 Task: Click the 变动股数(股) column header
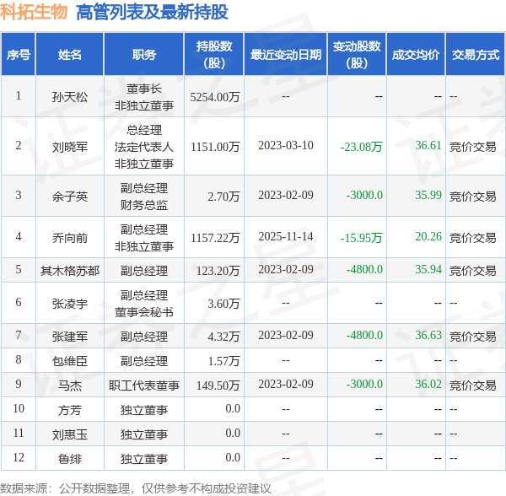[357, 54]
